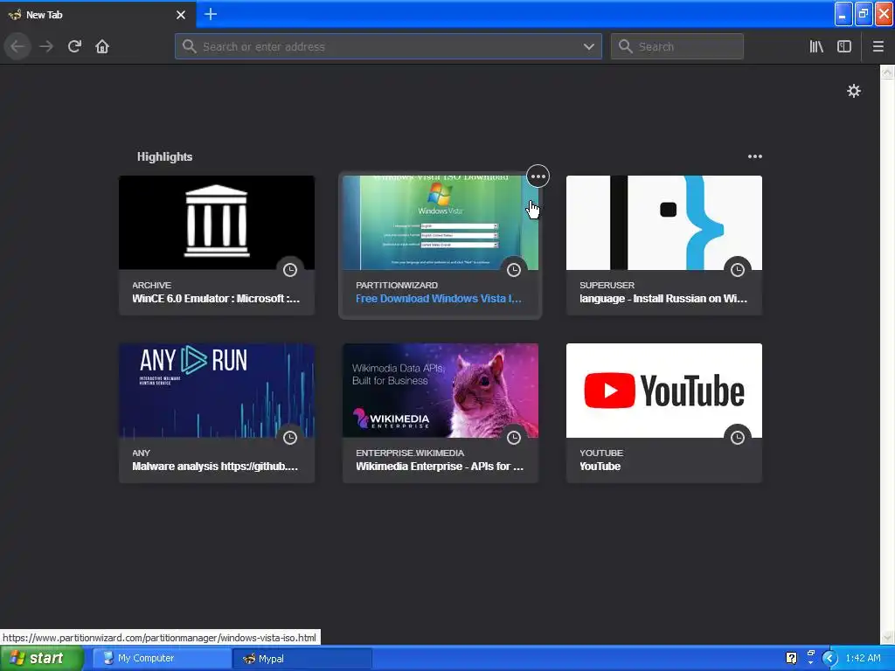Select the Mypal taskbar button
Screen dimensions: 895x671
302,659
